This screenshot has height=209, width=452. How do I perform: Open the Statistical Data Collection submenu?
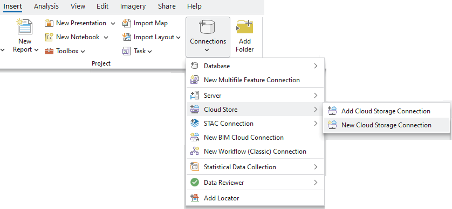[x=256, y=167]
